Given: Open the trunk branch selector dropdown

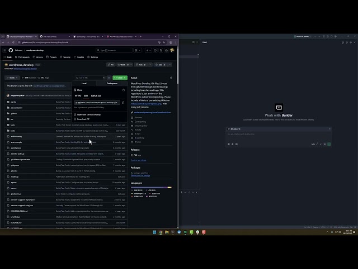Looking at the screenshot, I should pyautogui.click(x=12, y=78).
